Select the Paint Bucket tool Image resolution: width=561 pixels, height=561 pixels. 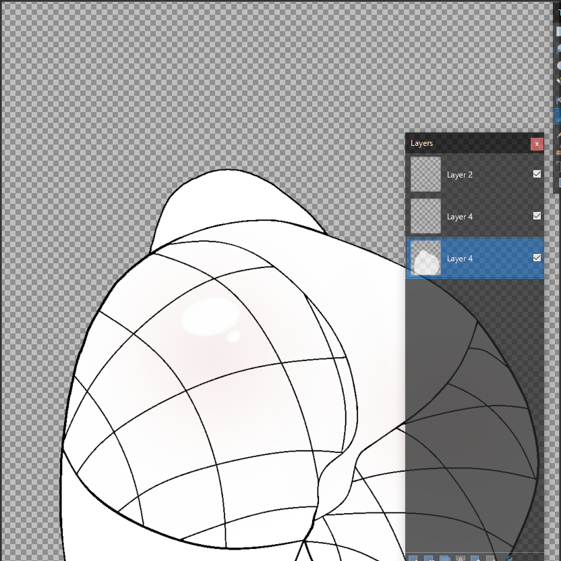click(558, 100)
